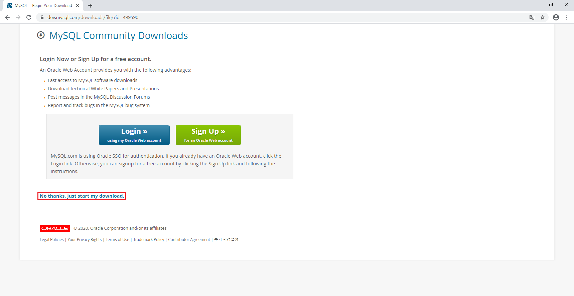
Task: Click 'Post messages in the MySQL Discussion Forums'
Action: pyautogui.click(x=99, y=97)
